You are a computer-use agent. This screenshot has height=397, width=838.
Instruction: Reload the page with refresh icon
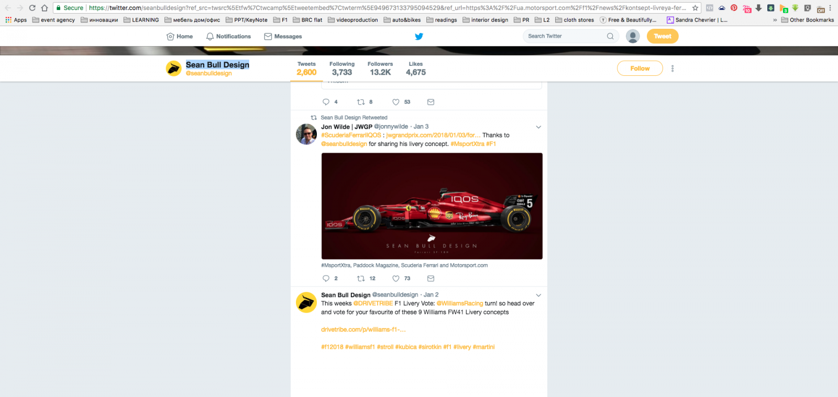[32, 8]
